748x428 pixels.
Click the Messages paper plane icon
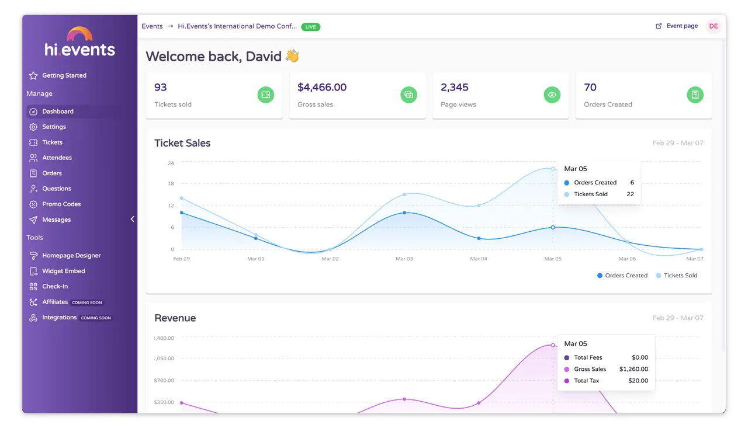coord(33,220)
